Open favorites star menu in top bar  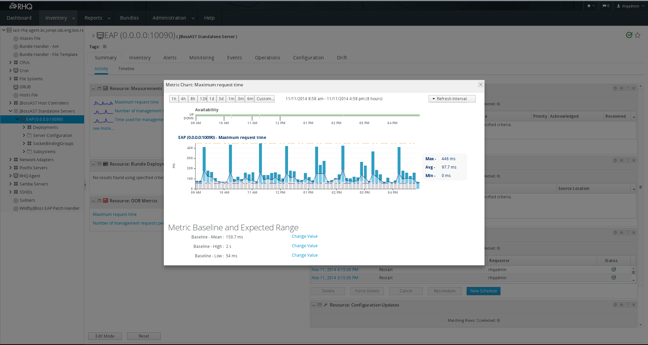point(591,6)
